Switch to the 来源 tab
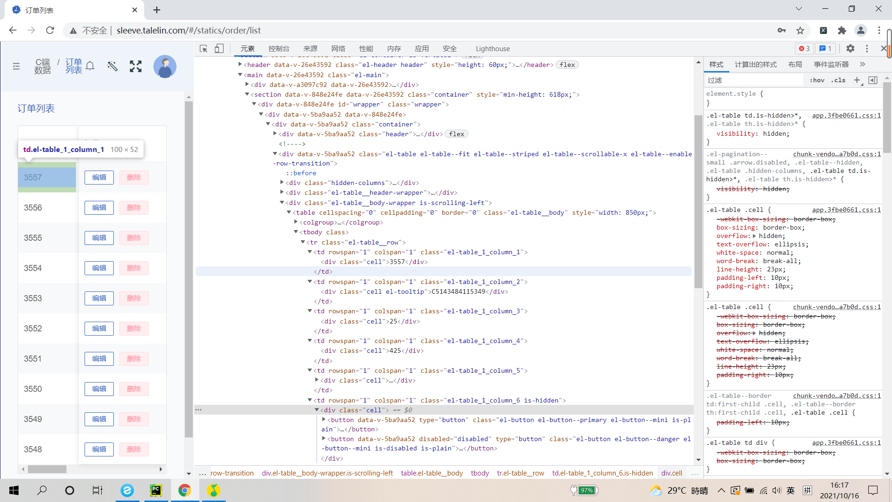 [x=310, y=48]
